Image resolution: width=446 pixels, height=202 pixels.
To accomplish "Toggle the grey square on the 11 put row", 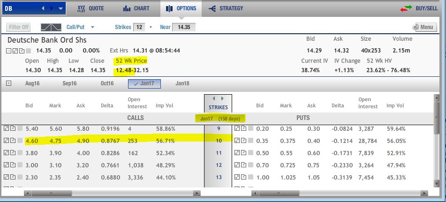I will click(x=250, y=153).
